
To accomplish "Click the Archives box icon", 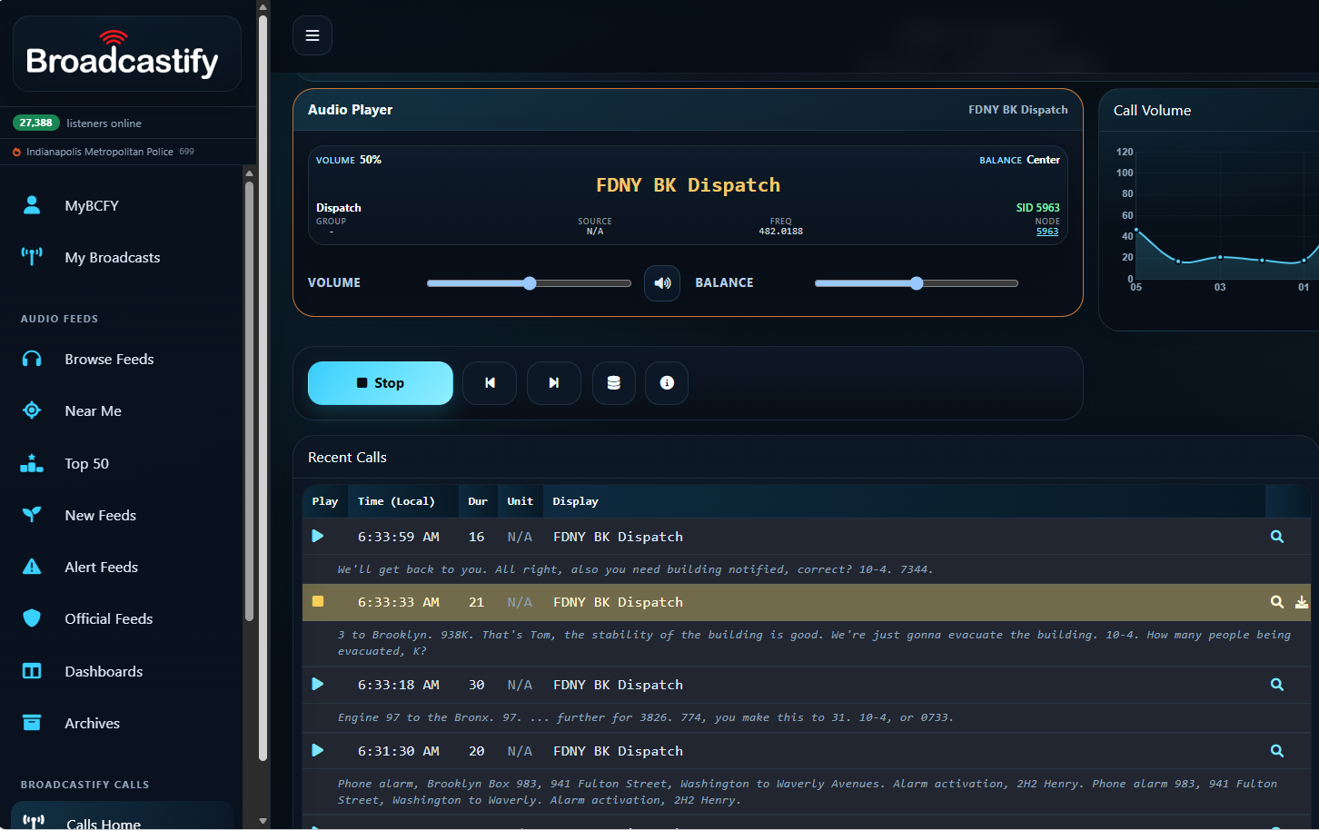I will [x=32, y=723].
